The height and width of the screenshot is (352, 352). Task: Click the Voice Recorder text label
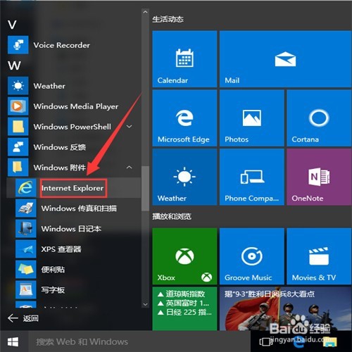pos(61,45)
